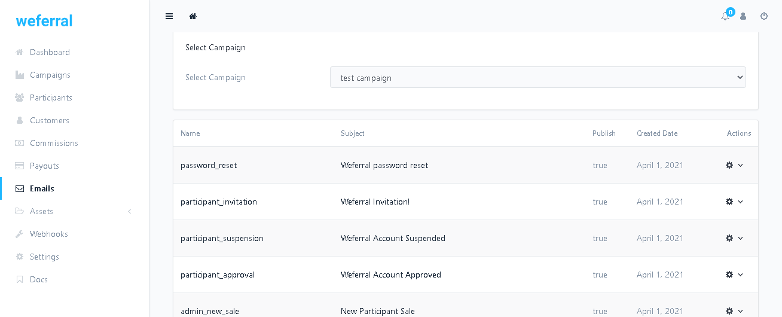Click the Webhooks wrench icon in sidebar
Viewport: 782px width, 317px height.
coord(20,234)
